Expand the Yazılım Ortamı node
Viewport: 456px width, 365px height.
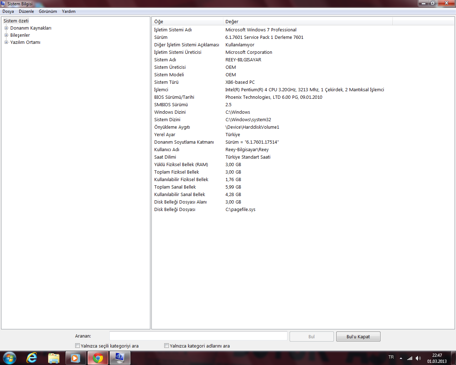tap(6, 42)
